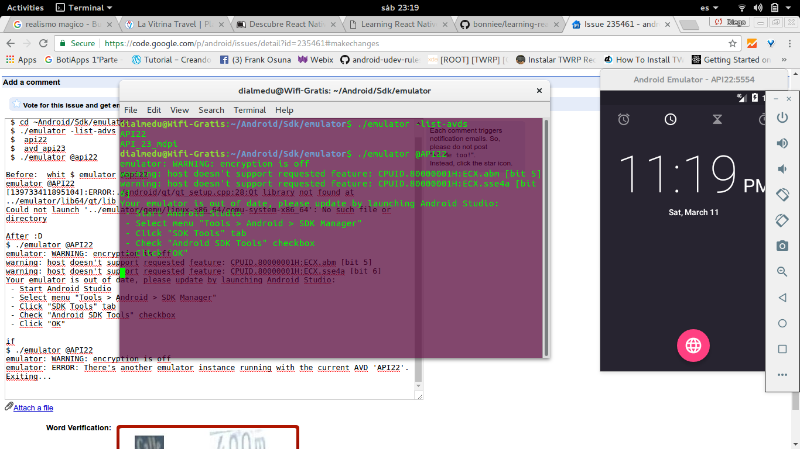The height and width of the screenshot is (449, 800).
Task: Open the Search menu in terminal
Action: pyautogui.click(x=211, y=110)
